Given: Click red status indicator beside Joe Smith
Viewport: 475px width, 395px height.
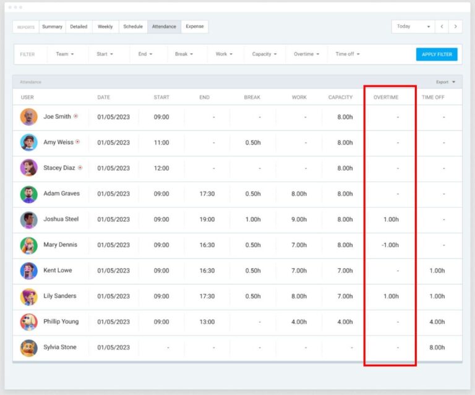Looking at the screenshot, I should pyautogui.click(x=75, y=116).
